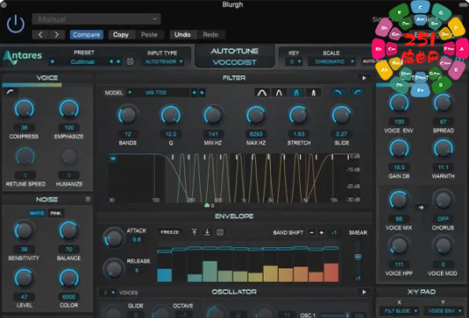Click the envelope ATTACK knob

click(x=113, y=238)
